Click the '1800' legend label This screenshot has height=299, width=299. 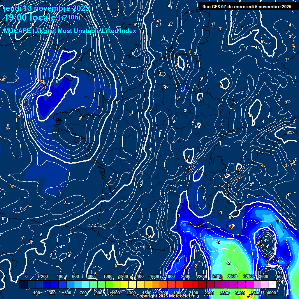170,276
